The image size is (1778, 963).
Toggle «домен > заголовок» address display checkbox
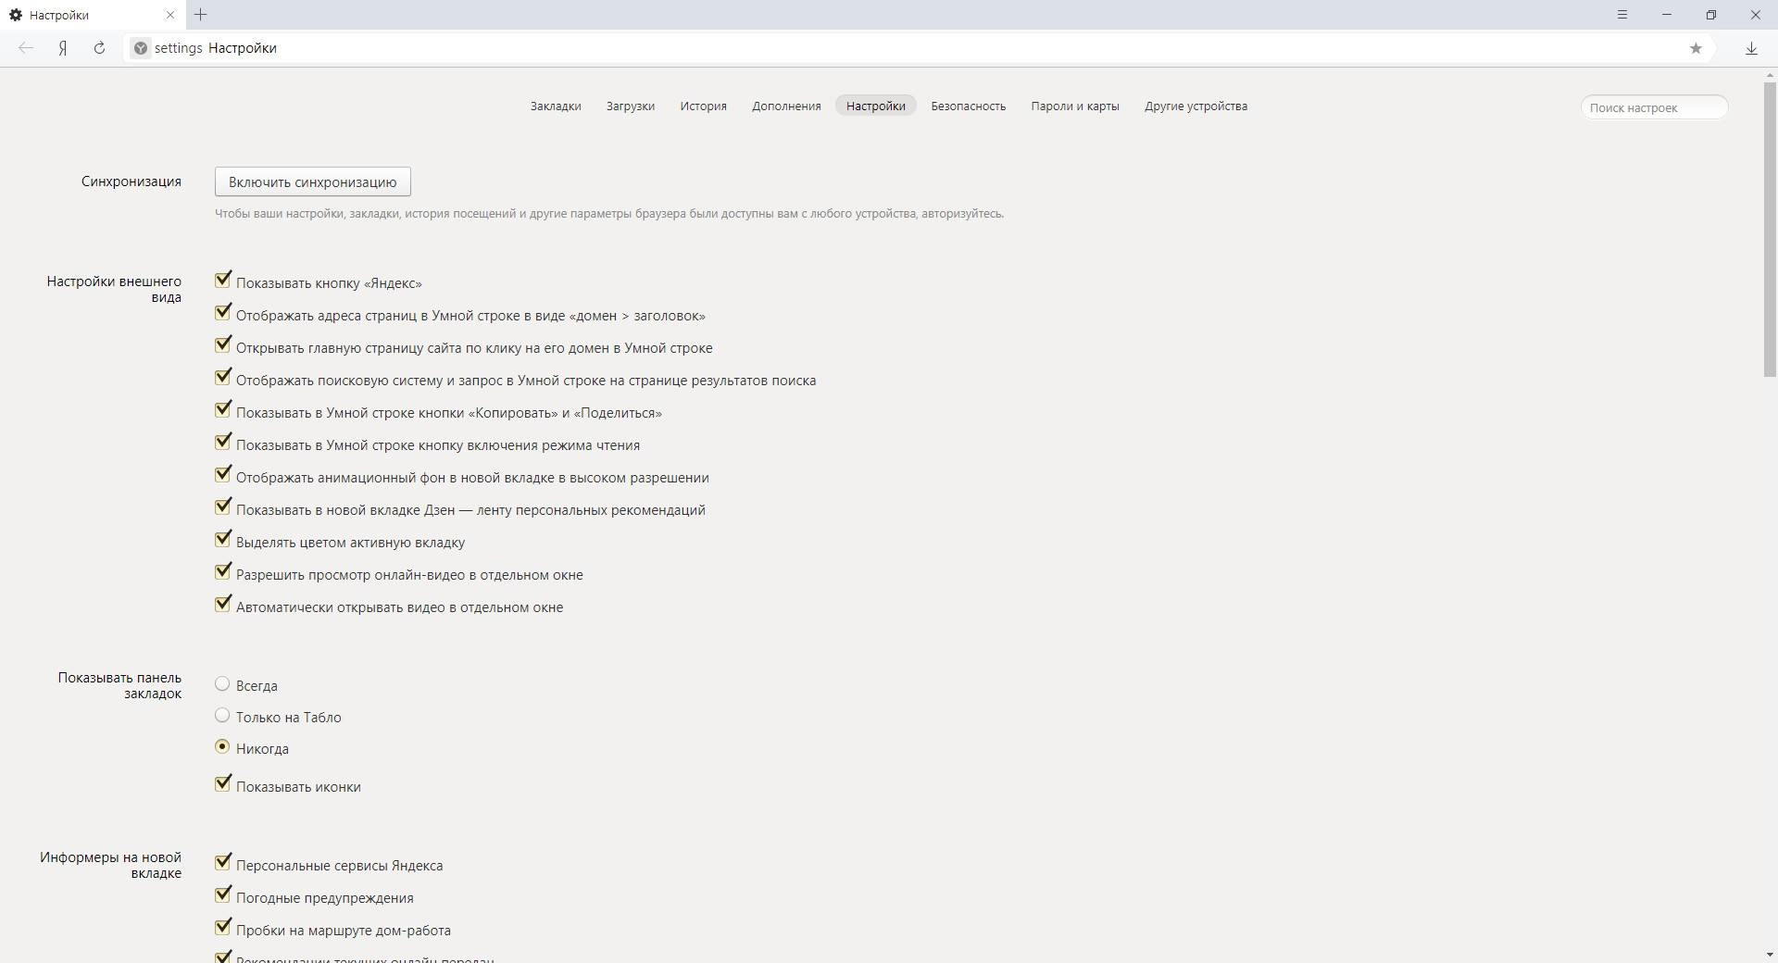click(222, 312)
